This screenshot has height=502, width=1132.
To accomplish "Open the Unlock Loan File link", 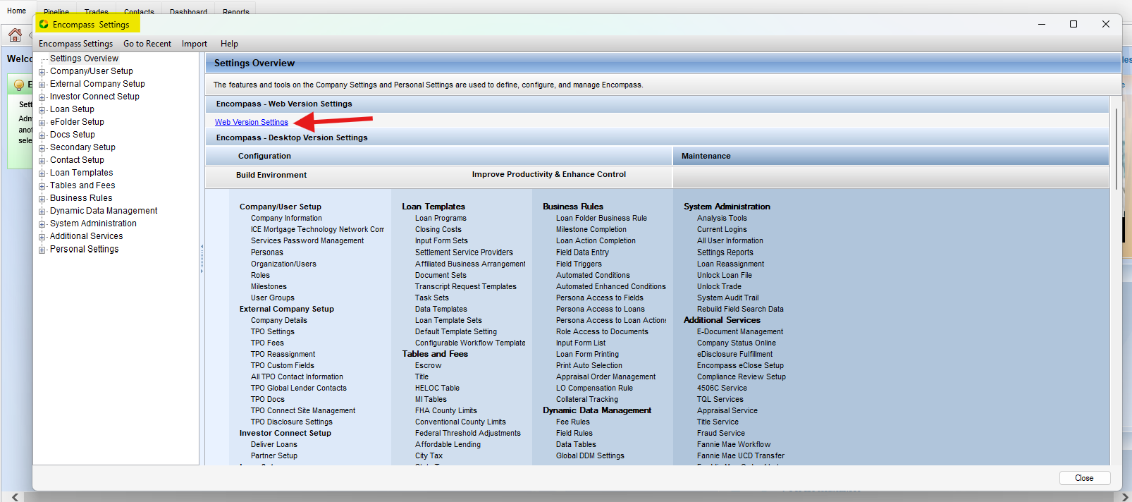I will 725,275.
